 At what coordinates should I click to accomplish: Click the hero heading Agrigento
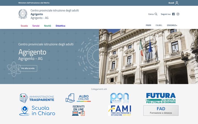click(32, 52)
